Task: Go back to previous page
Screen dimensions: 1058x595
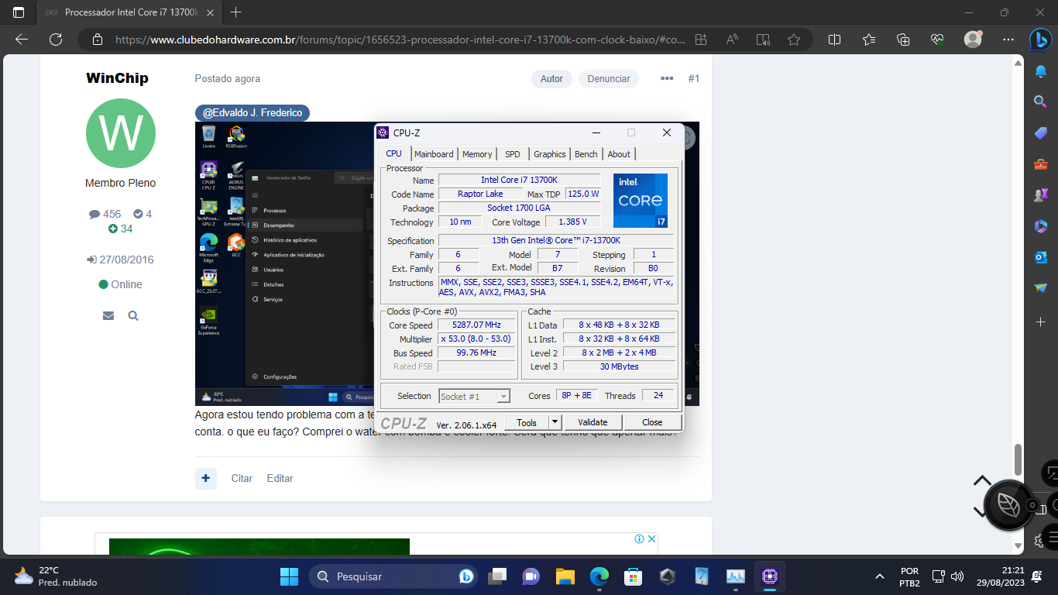Action: click(22, 40)
